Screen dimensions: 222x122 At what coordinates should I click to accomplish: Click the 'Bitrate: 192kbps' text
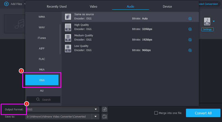142,40
